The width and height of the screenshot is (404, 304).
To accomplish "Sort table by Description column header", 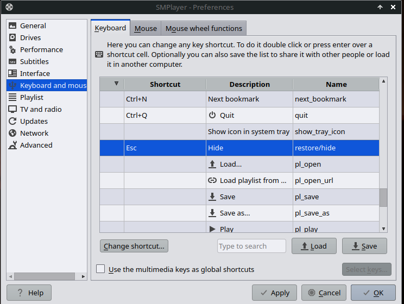I will pos(249,84).
